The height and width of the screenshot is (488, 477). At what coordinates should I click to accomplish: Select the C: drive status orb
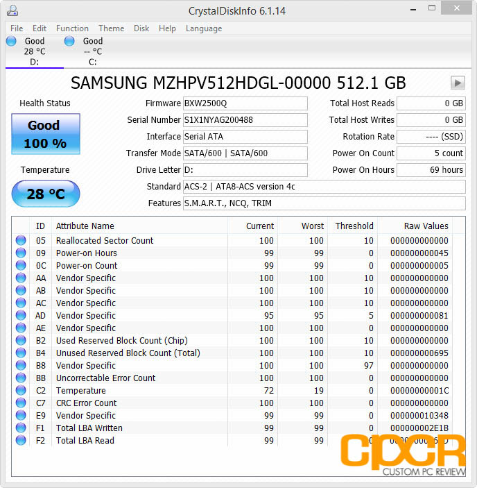(x=69, y=41)
